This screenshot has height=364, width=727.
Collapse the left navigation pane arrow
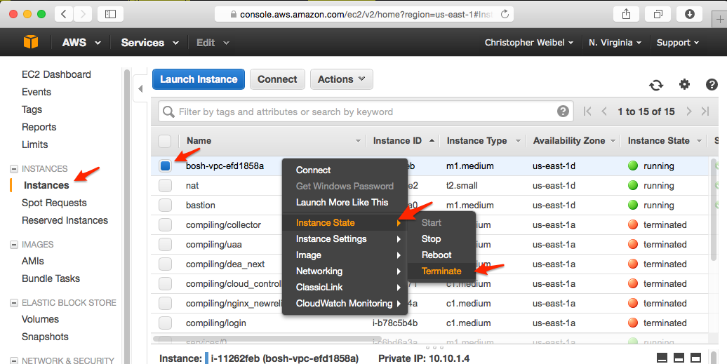tap(140, 88)
